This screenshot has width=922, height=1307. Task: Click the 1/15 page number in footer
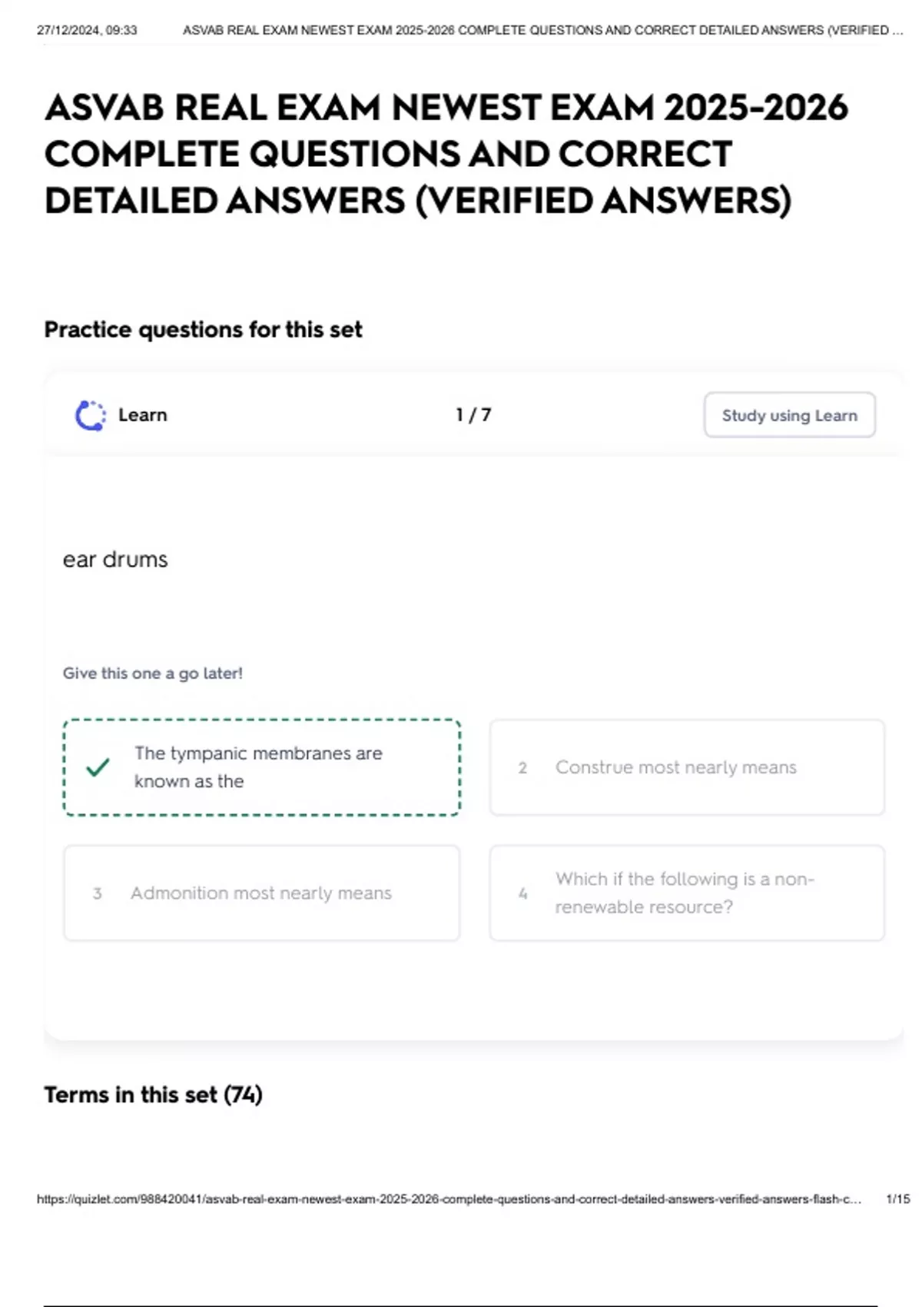click(897, 1199)
